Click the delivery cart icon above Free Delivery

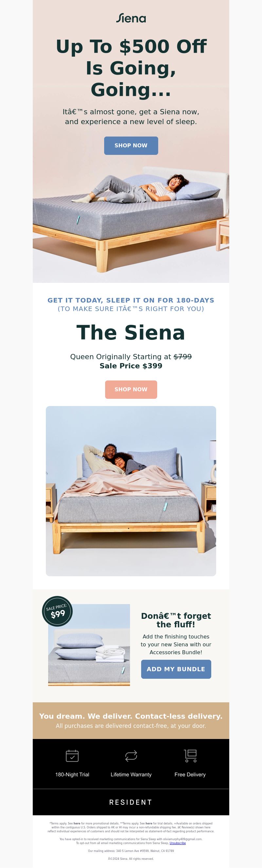190,756
